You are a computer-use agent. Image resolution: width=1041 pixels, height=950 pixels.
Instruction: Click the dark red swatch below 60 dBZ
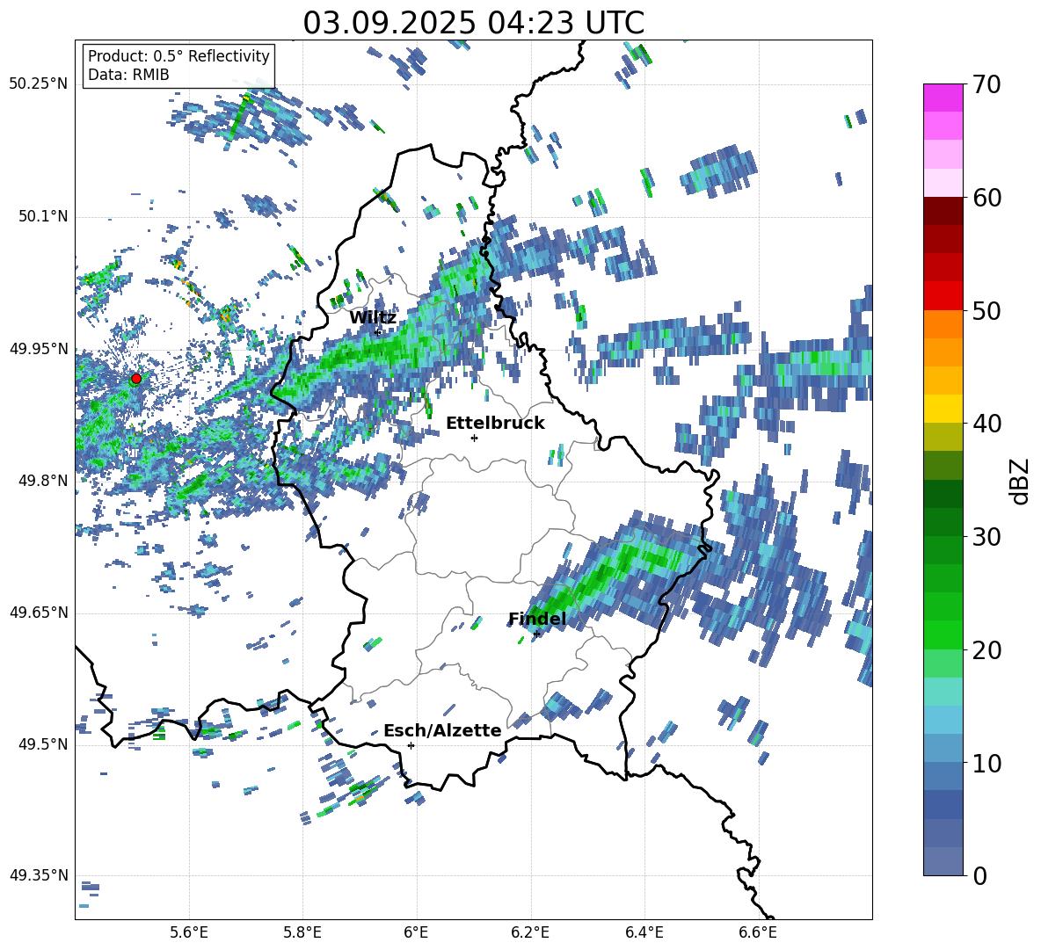(943, 211)
